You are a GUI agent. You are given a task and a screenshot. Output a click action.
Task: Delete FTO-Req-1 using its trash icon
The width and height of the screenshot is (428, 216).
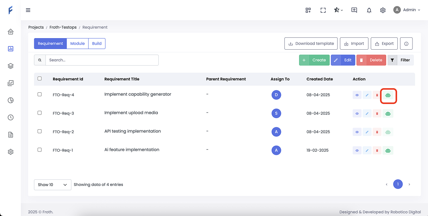pyautogui.click(x=377, y=150)
